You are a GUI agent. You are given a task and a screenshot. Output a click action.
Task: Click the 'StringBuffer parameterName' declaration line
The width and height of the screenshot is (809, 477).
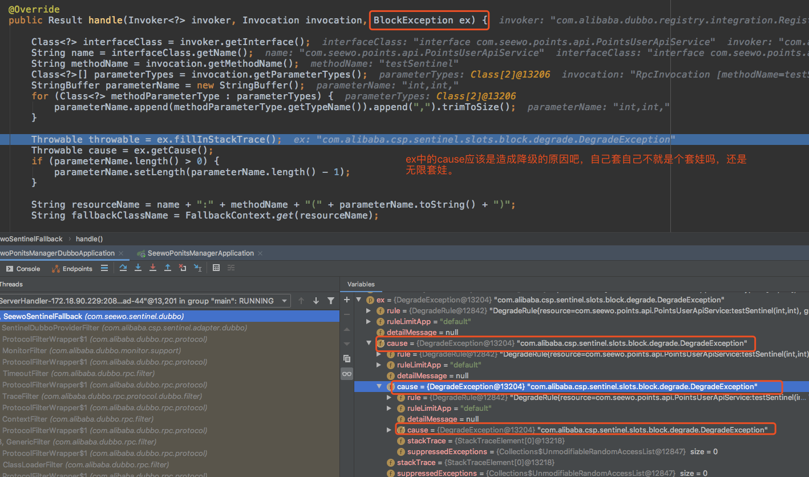(x=168, y=86)
